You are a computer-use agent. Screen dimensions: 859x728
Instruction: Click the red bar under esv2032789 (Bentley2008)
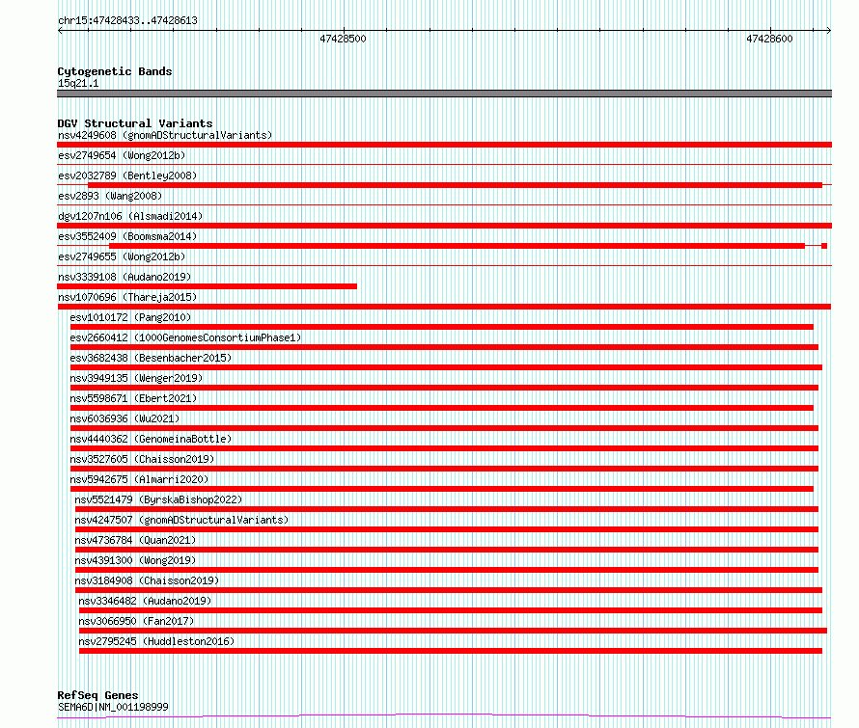456,185
